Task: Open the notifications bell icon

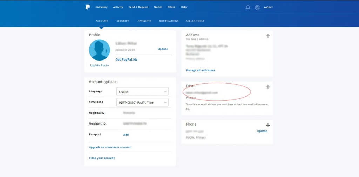Action: (248, 7)
